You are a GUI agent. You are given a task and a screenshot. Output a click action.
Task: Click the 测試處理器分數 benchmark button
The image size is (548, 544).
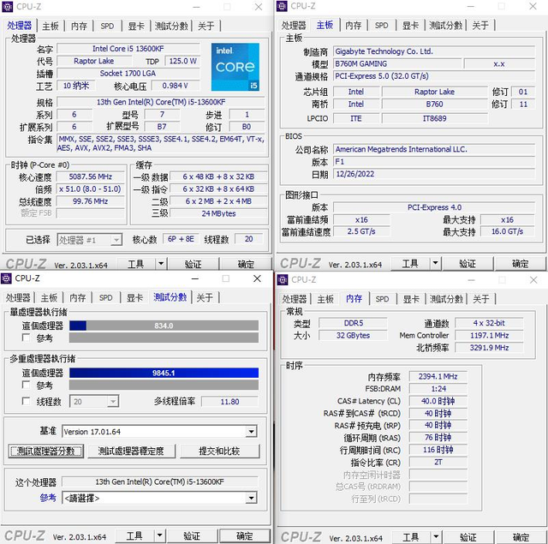click(x=46, y=451)
